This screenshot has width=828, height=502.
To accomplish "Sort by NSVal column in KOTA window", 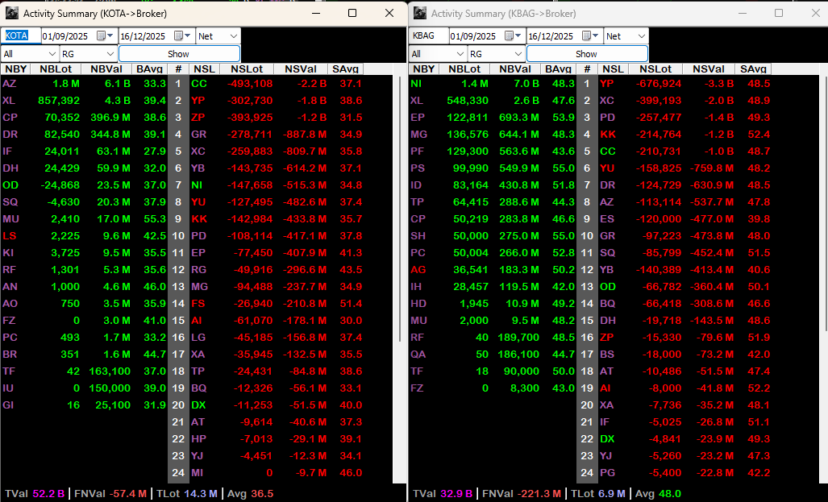I will (x=301, y=69).
